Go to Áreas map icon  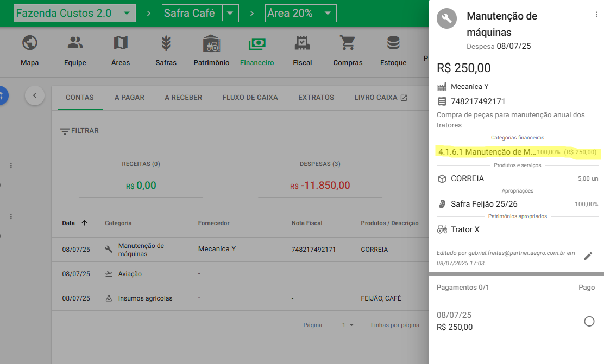point(121,43)
